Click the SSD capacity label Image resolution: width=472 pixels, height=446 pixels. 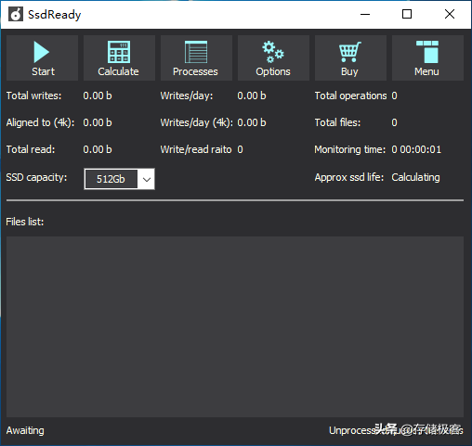point(36,177)
